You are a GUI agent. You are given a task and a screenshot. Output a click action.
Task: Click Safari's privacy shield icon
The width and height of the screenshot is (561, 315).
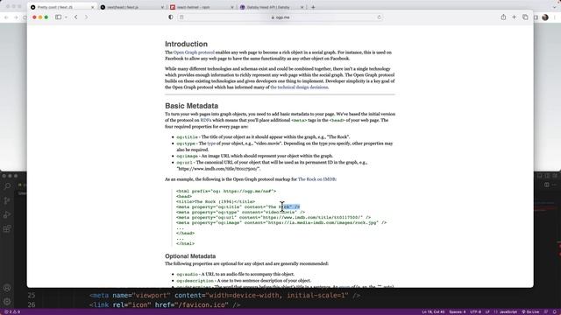(171, 17)
